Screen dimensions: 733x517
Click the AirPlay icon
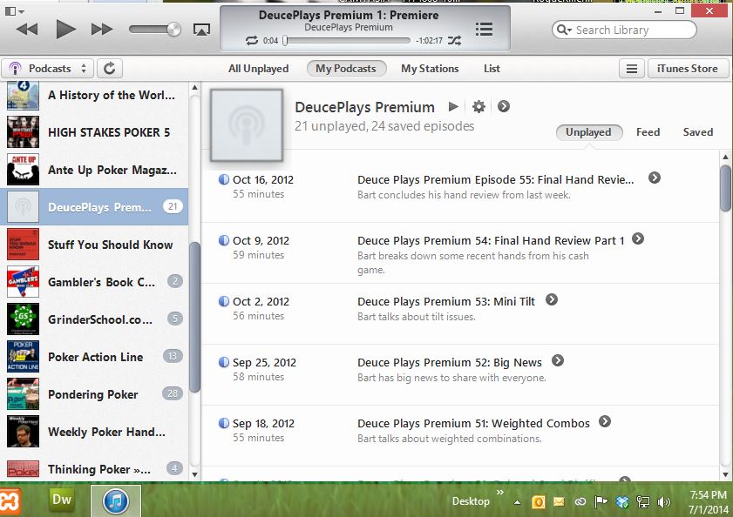(201, 29)
